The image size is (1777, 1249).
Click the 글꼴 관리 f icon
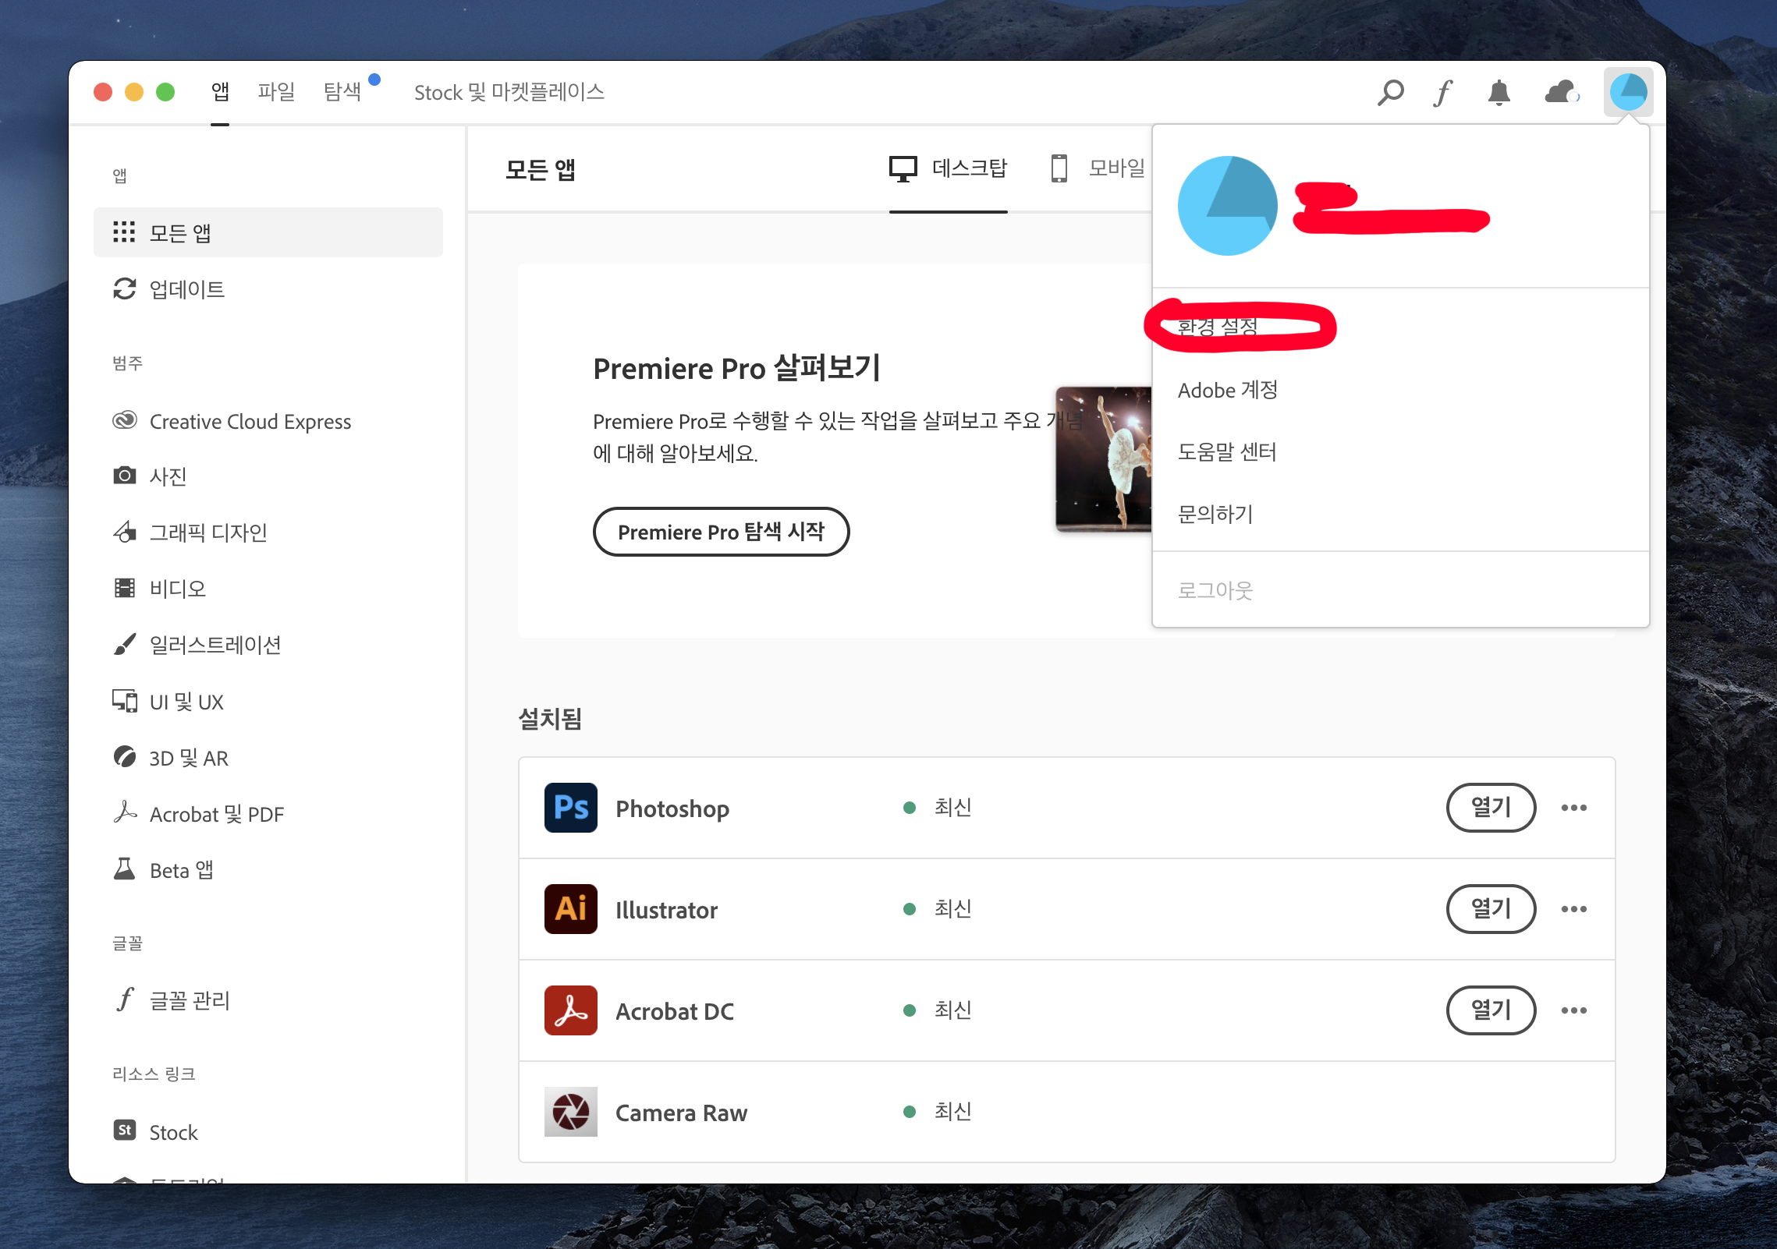126,999
